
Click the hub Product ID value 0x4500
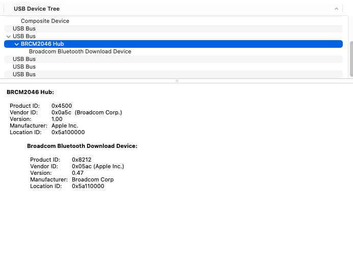[62, 106]
